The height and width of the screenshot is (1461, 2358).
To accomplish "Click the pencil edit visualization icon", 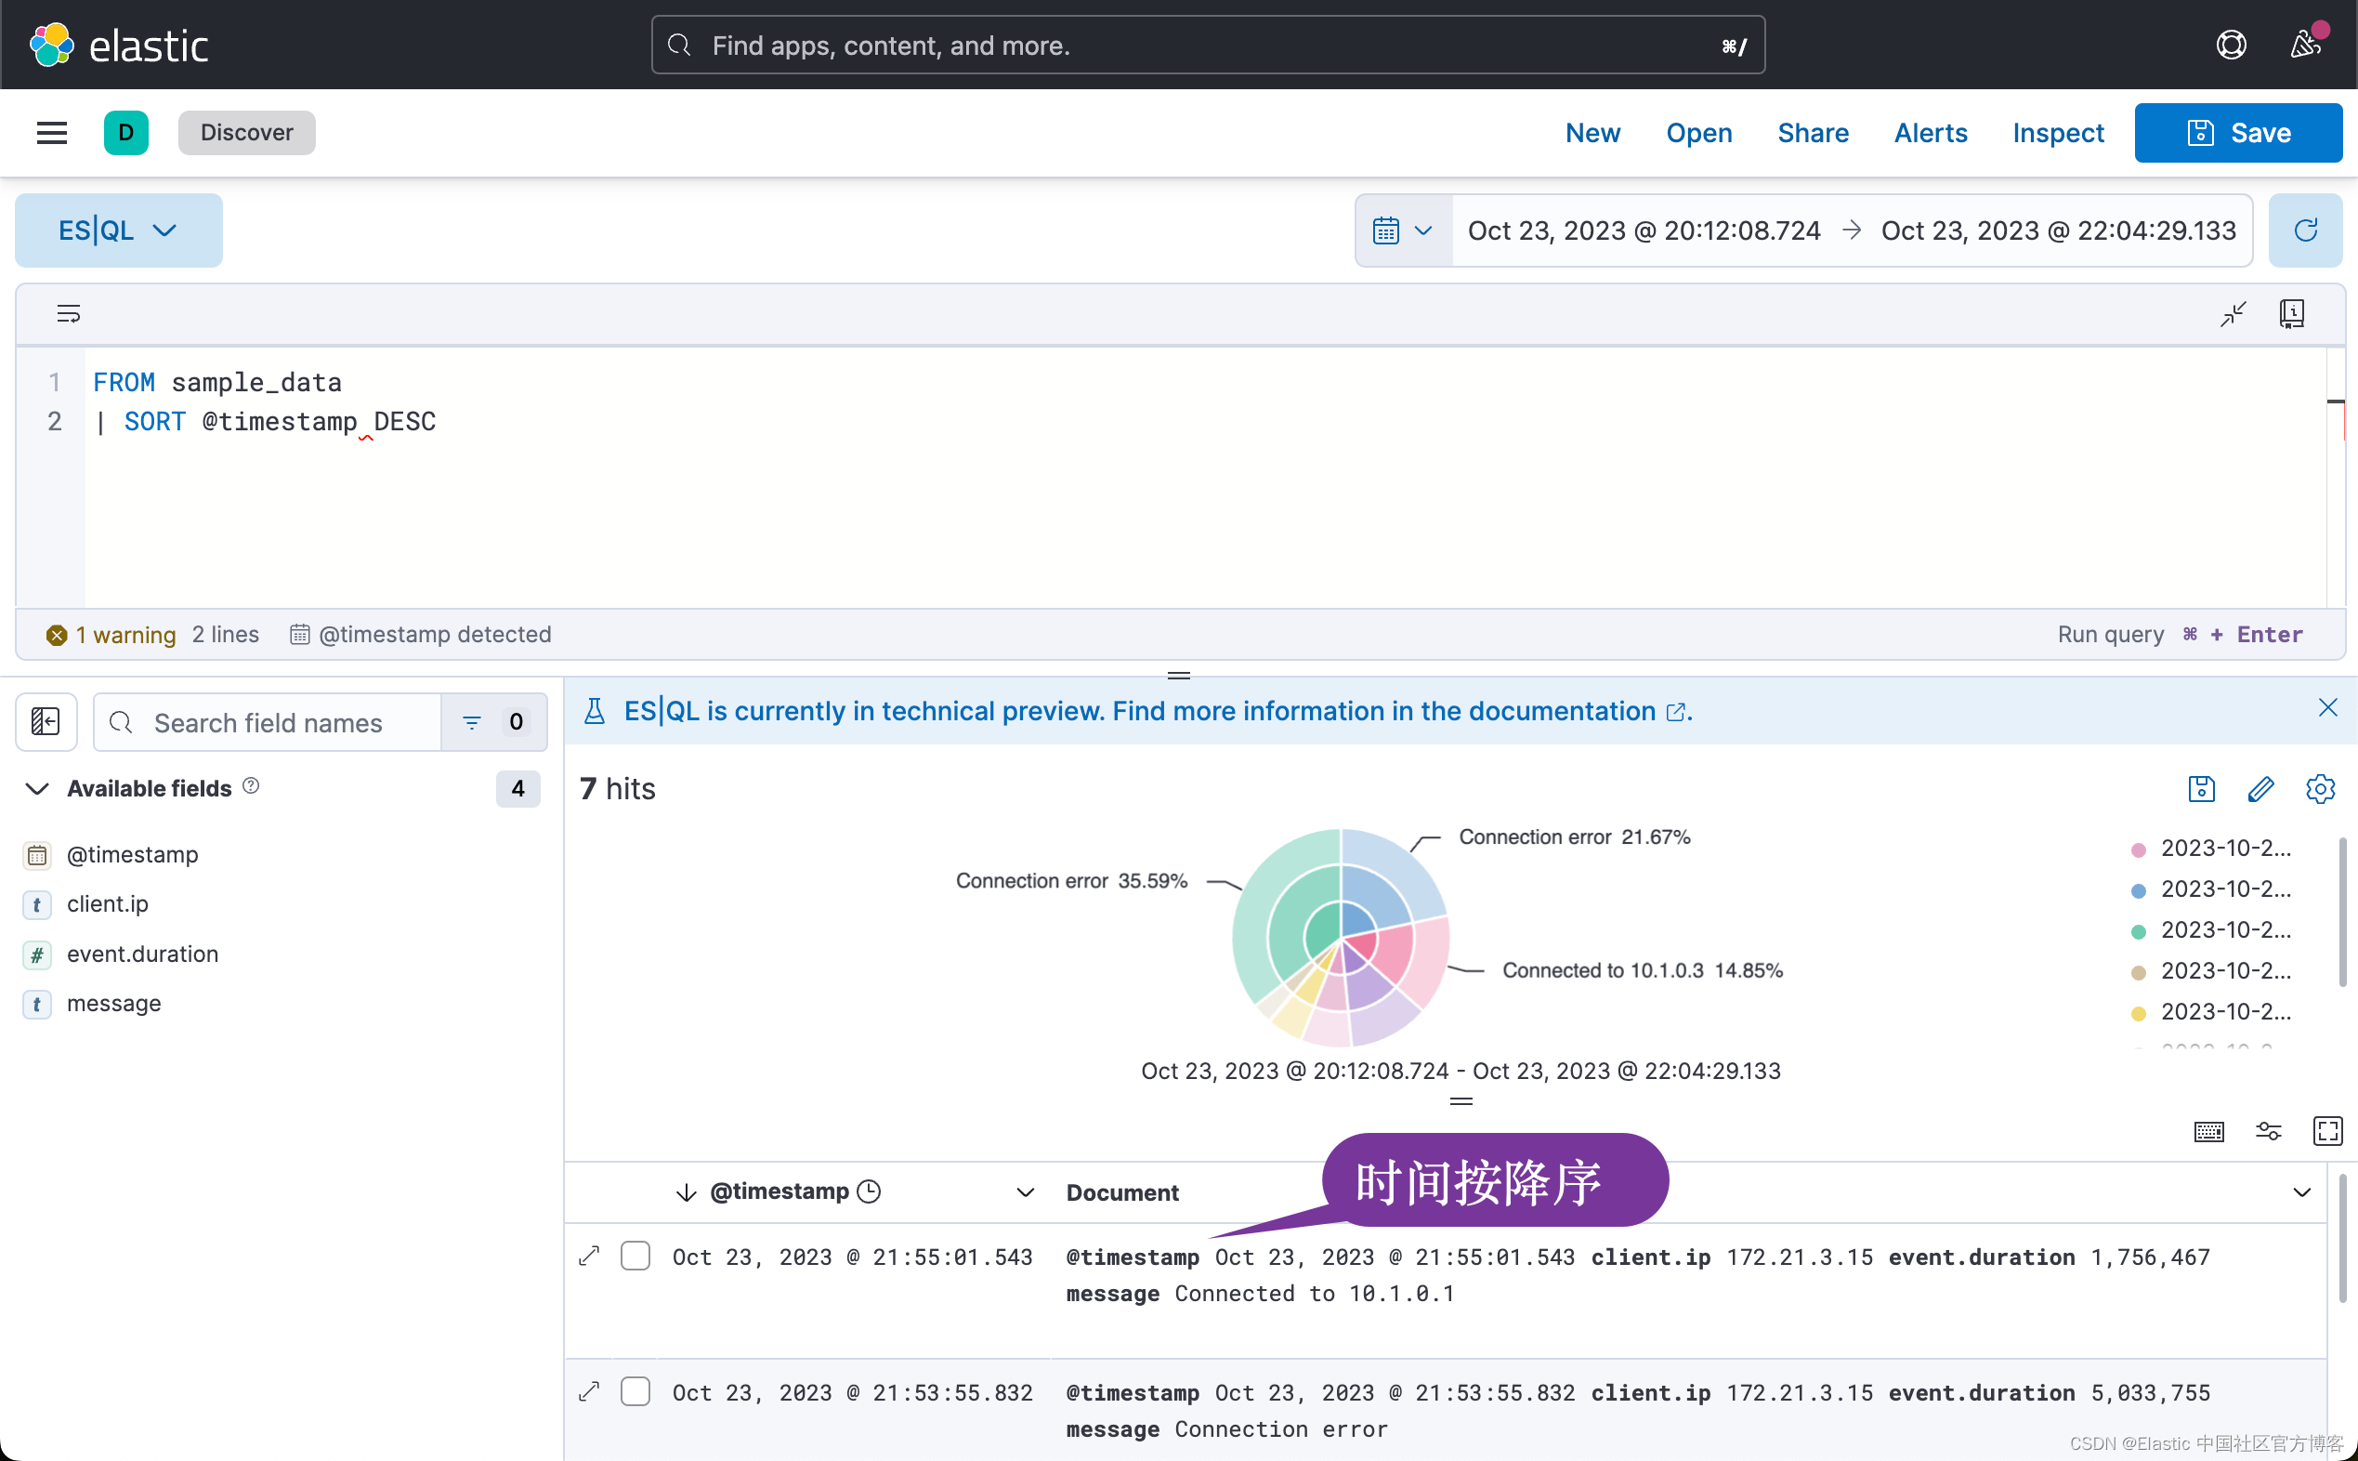I will tap(2260, 788).
